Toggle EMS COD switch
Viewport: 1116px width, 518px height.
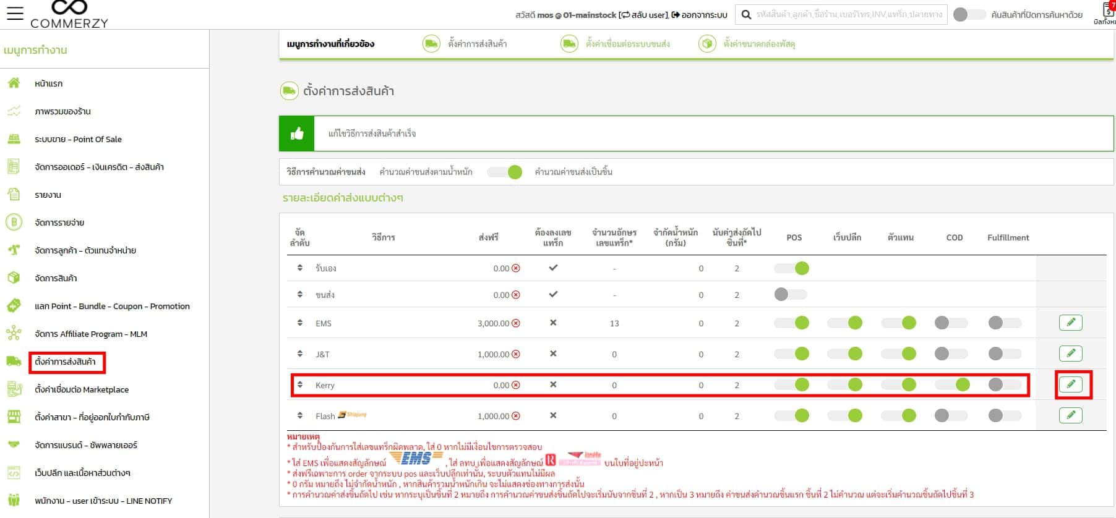tap(951, 323)
